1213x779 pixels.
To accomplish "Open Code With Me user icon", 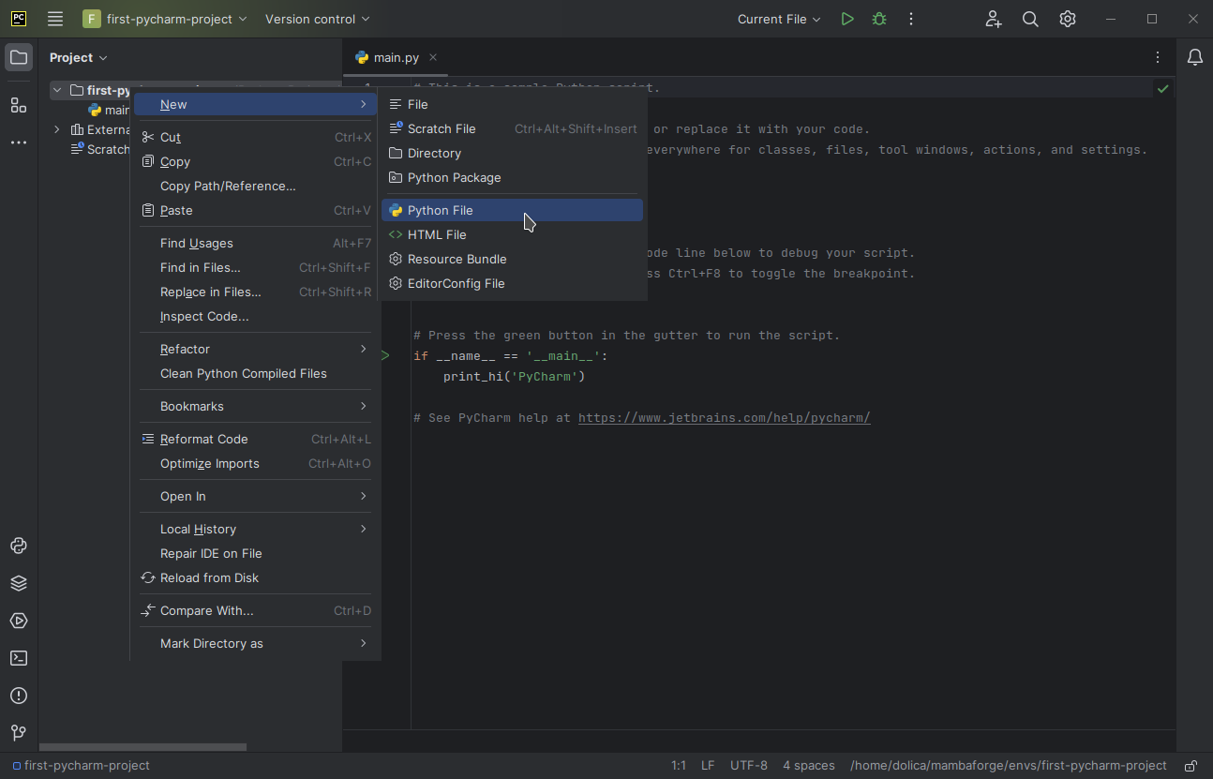I will (994, 19).
